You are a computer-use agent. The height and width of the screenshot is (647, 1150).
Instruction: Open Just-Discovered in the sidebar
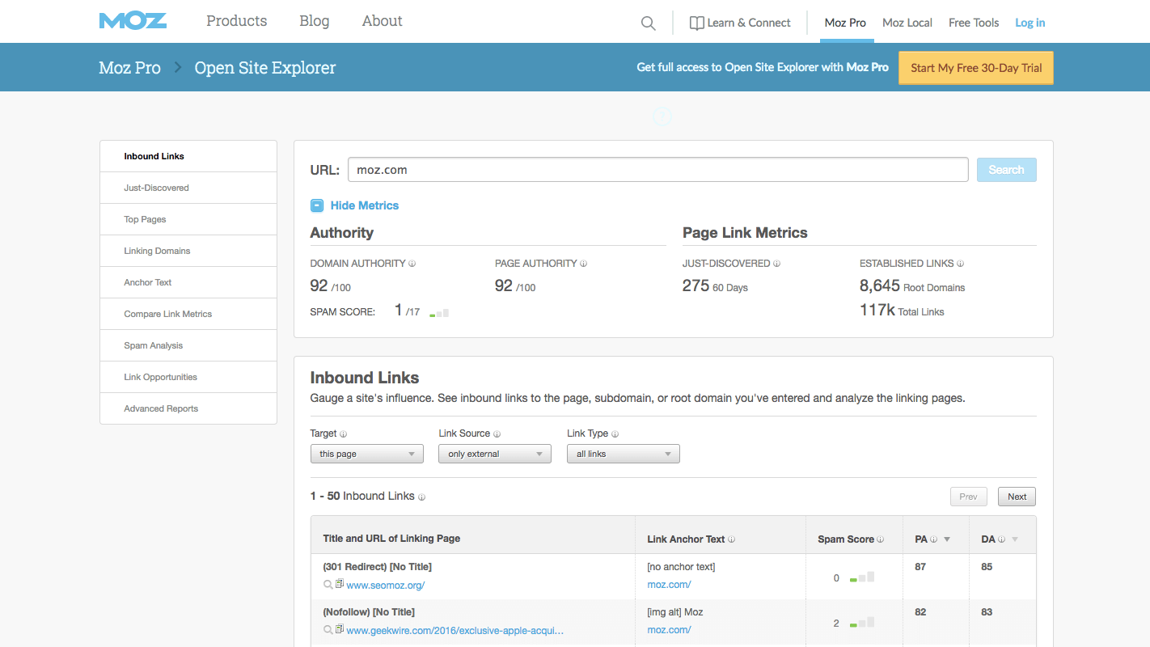coord(188,188)
